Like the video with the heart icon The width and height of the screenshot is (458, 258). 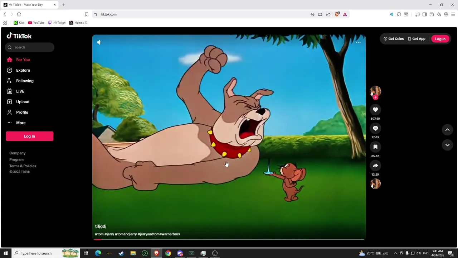tap(375, 110)
